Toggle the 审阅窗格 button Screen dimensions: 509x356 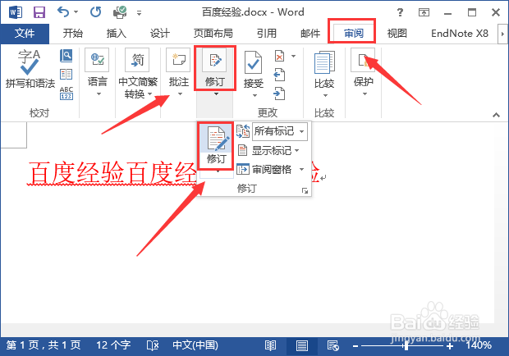[x=265, y=170]
